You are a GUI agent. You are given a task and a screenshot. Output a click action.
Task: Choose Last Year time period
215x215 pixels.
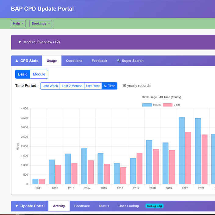tap(93, 86)
